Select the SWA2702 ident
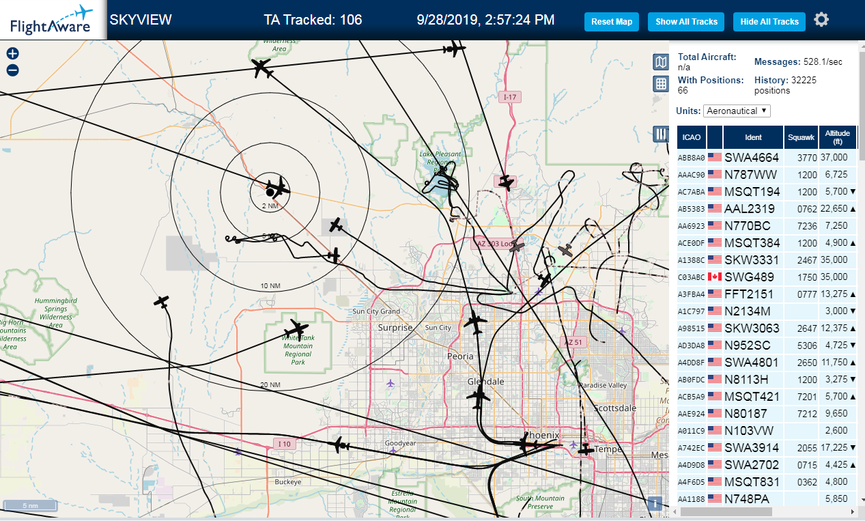The height and width of the screenshot is (521, 865). tap(751, 464)
